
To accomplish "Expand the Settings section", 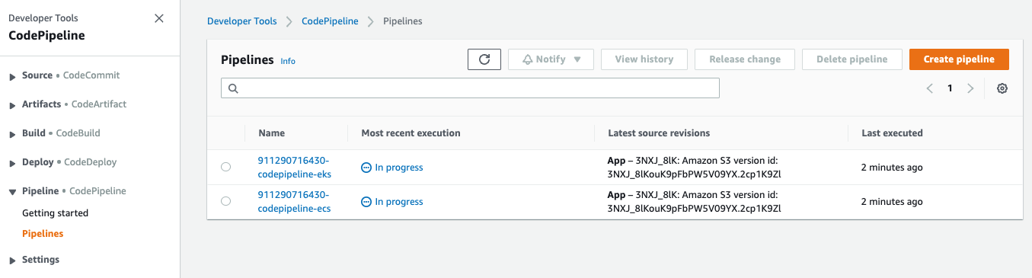I will 12,260.
